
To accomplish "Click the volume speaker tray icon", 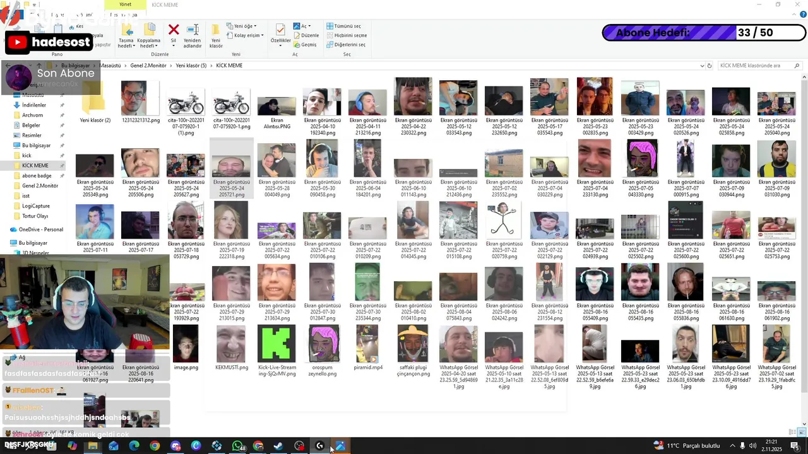I will point(753,446).
